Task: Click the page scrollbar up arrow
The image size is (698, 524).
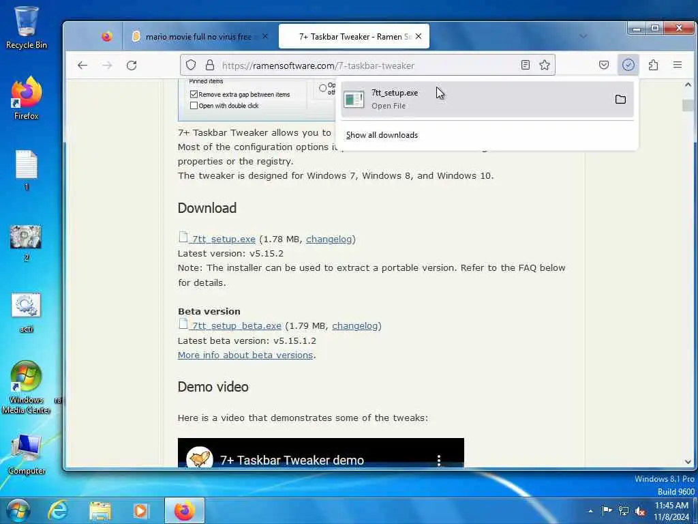Action: click(688, 85)
